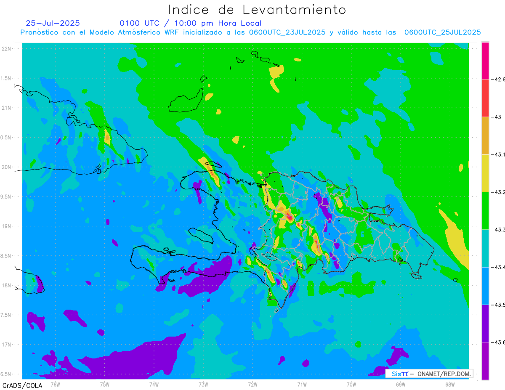Click the "71W" longitude label

(x=302, y=384)
